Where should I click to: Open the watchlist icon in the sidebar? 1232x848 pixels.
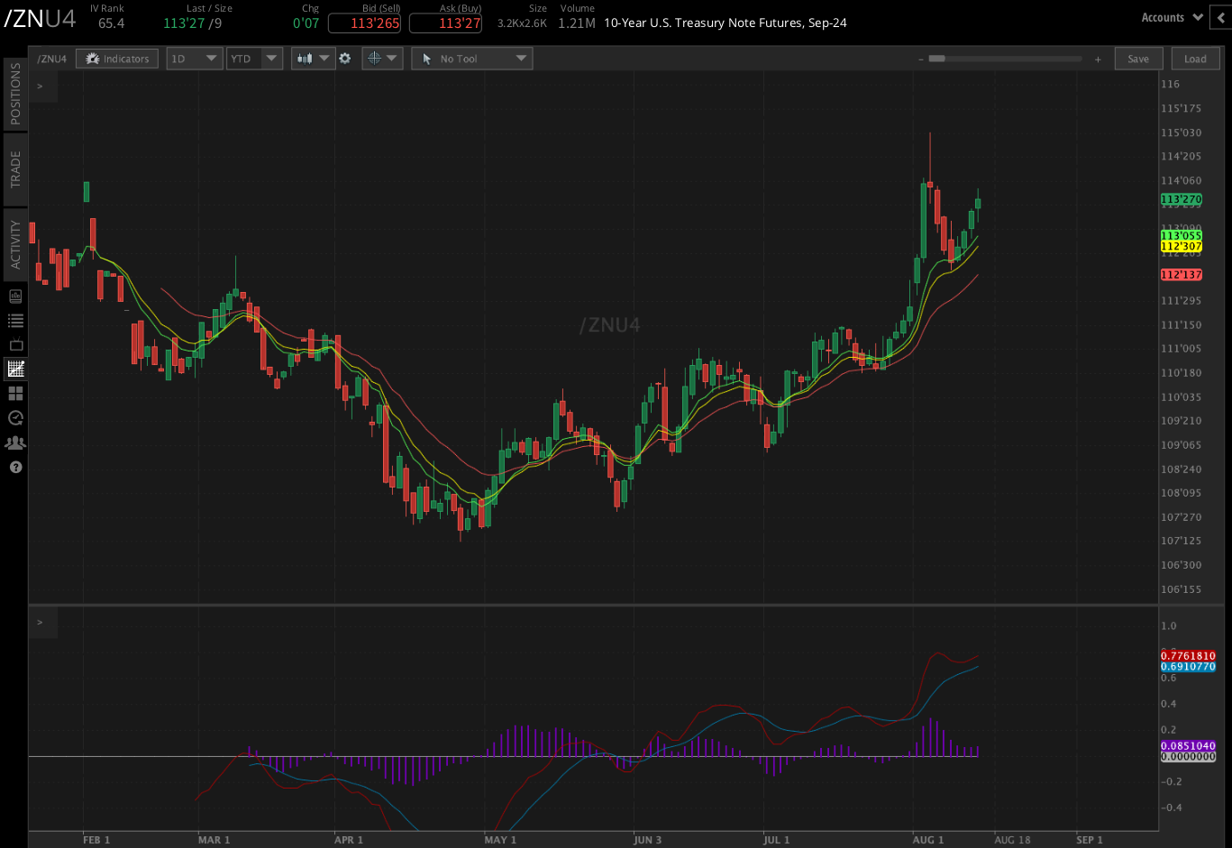(14, 320)
